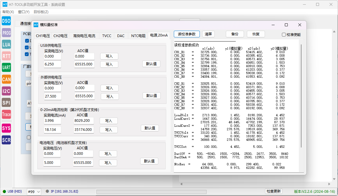This screenshot has height=196, width=338.
Task: Click the H7-TOOL main window logo icon
Action: [x=5, y=4]
